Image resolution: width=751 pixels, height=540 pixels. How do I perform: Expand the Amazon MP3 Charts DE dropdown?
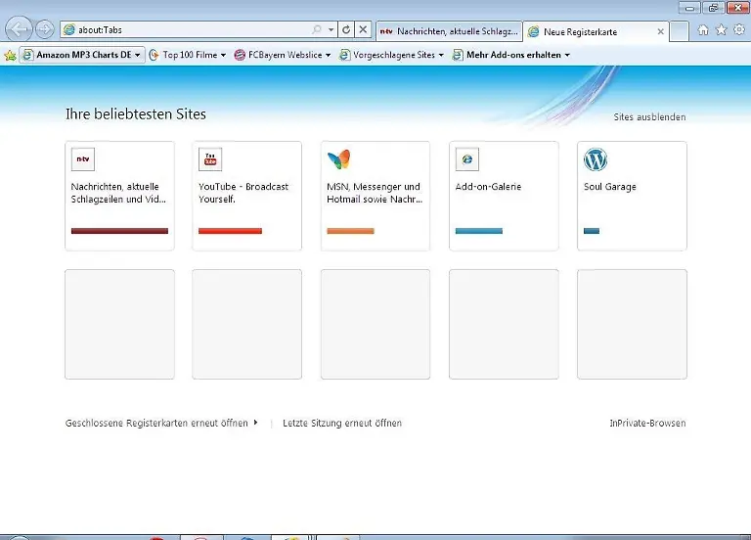[137, 56]
